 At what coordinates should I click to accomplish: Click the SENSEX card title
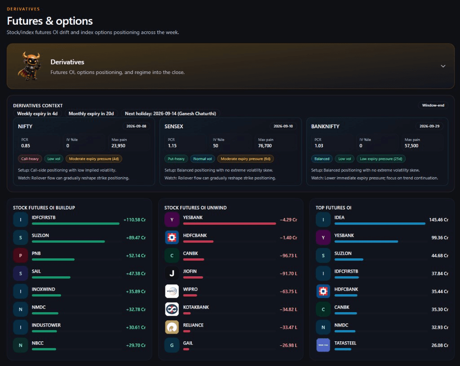pos(174,126)
